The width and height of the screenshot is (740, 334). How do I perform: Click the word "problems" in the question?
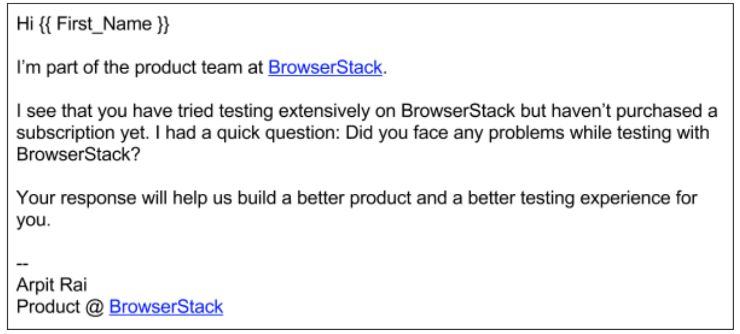[526, 133]
